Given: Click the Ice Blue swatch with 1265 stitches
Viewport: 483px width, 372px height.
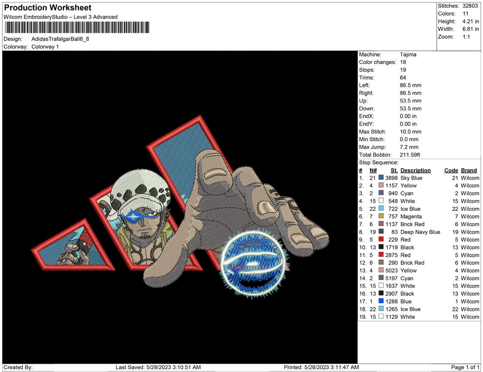Looking at the screenshot, I should (x=381, y=309).
